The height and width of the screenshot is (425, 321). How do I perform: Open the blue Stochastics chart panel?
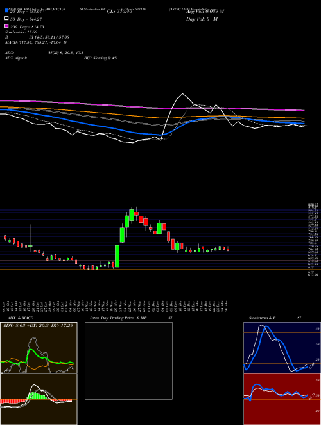click(x=282, y=348)
